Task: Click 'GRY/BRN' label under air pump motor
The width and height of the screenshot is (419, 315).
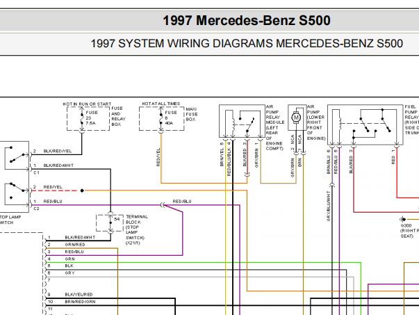Action: 293,168
